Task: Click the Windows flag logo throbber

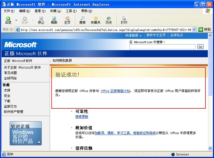Action: pyautogui.click(x=208, y=11)
